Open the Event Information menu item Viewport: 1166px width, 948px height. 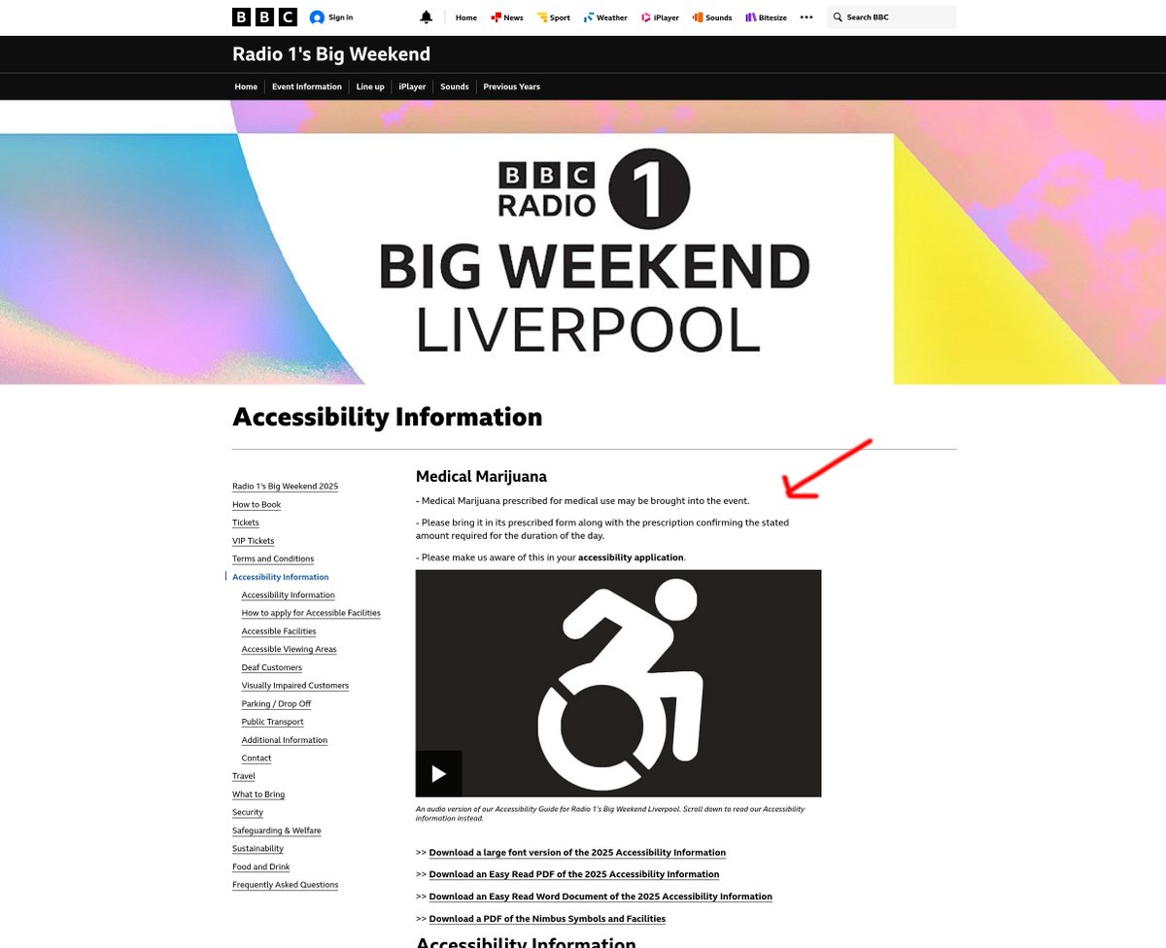(x=306, y=86)
